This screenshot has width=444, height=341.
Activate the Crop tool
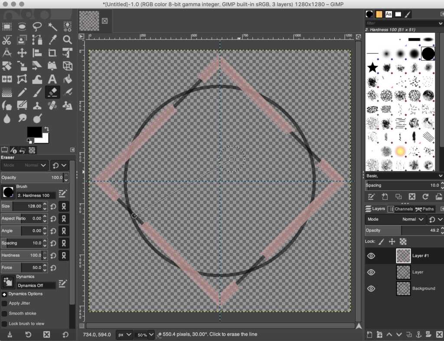(52, 52)
